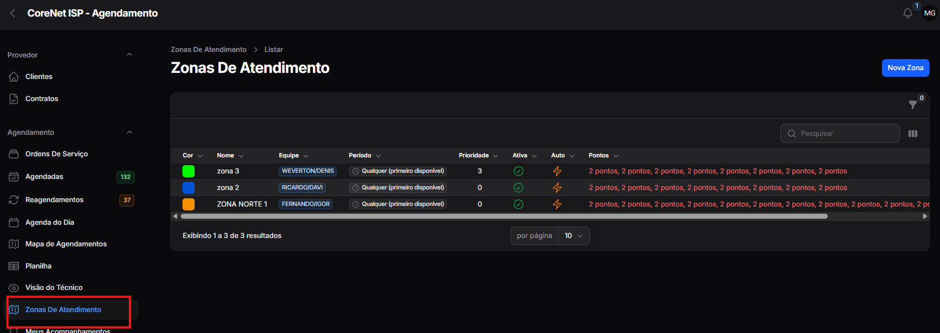Click the orange color swatch of ZONA NORTE 1
The width and height of the screenshot is (940, 333).
point(189,204)
